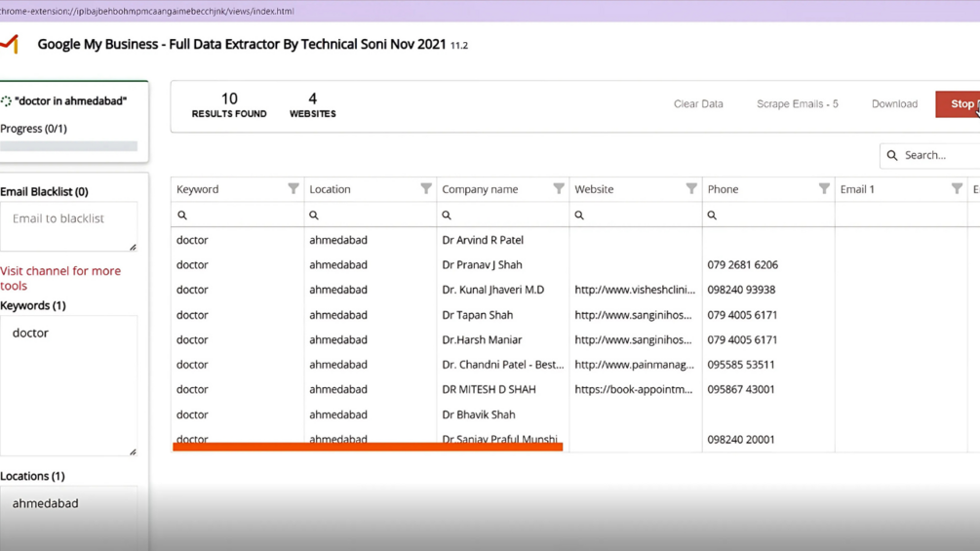Click the 4 Websites counter
Image resolution: width=980 pixels, height=551 pixels.
click(312, 105)
